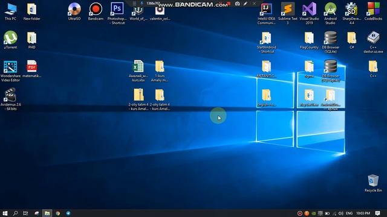Select the Wondershare Video Editor shortcut

(10, 71)
